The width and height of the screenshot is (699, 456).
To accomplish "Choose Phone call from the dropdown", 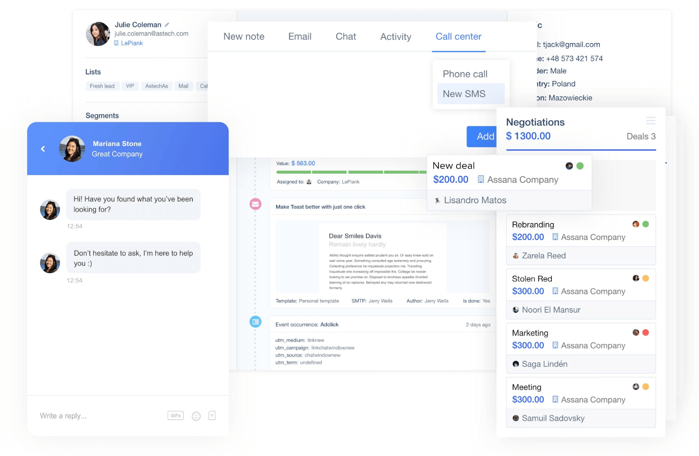I will [x=465, y=74].
